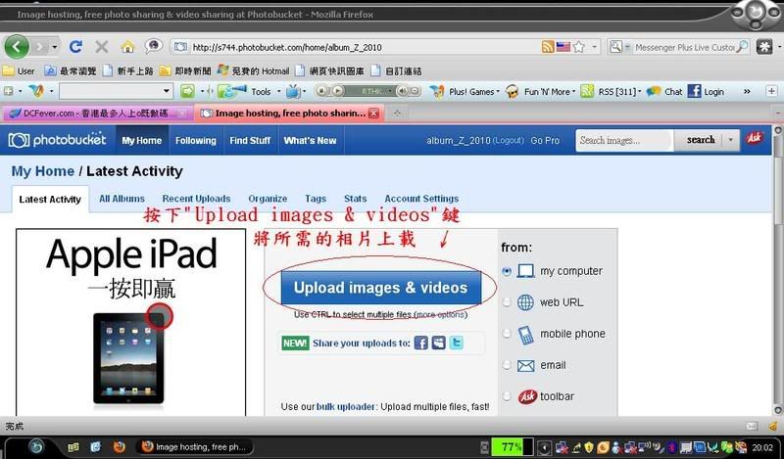784x459 pixels.
Task: Open the Photobucket search options dropdown arrow
Action: [x=731, y=140]
